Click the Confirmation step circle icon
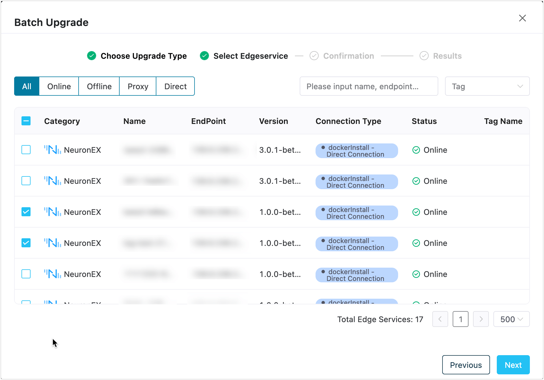The image size is (544, 380). point(314,56)
